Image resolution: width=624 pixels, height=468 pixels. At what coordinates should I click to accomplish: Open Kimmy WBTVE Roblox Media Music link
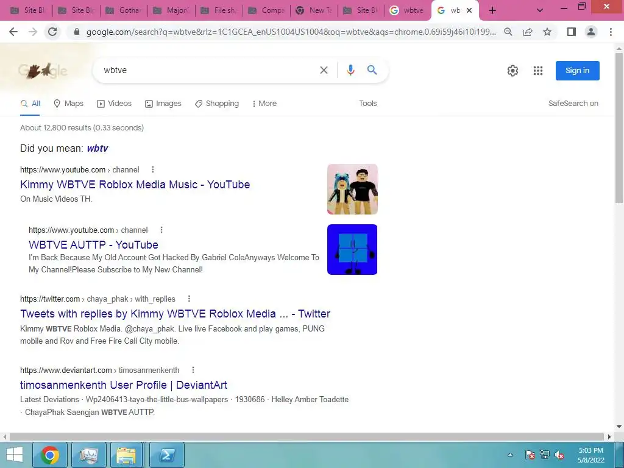tap(135, 185)
